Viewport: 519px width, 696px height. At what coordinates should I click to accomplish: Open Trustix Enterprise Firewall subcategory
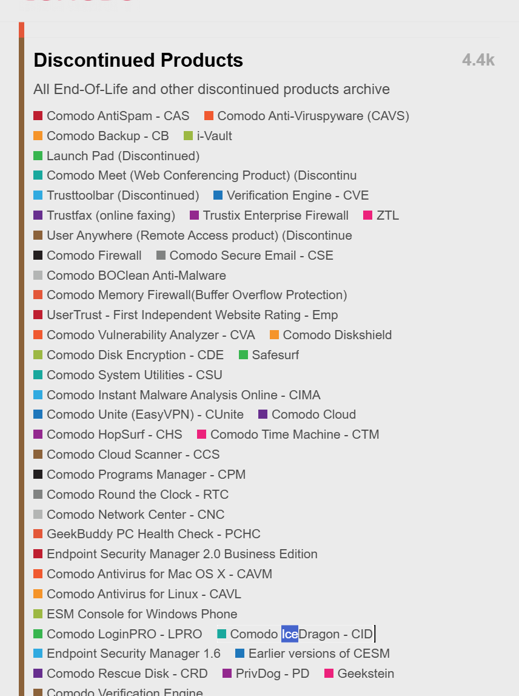point(275,215)
